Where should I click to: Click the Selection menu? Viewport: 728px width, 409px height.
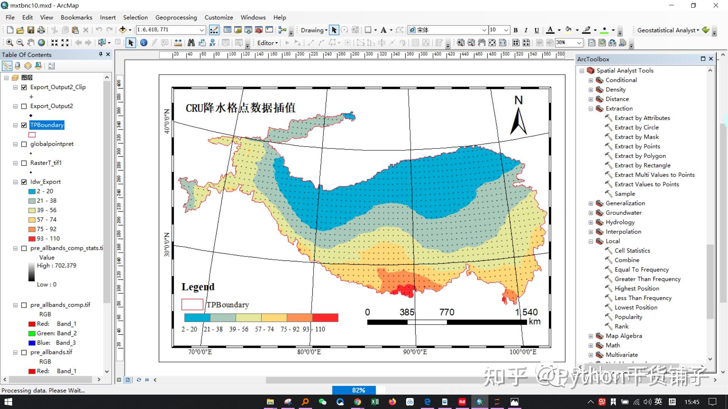135,17
